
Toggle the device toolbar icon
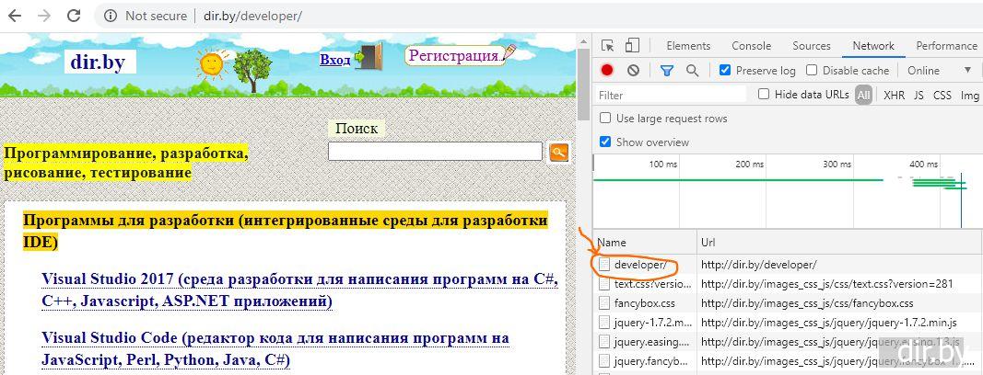click(632, 46)
